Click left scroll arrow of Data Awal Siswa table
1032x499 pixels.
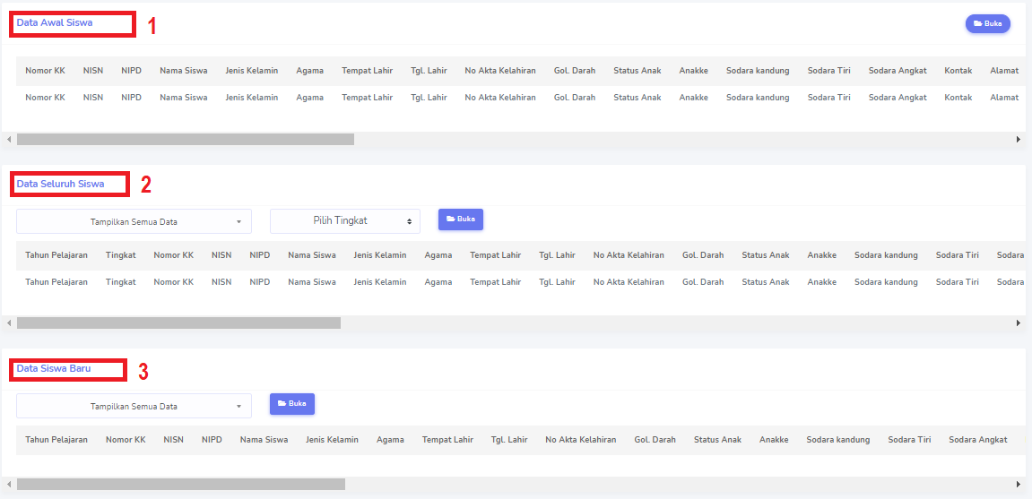(x=9, y=140)
